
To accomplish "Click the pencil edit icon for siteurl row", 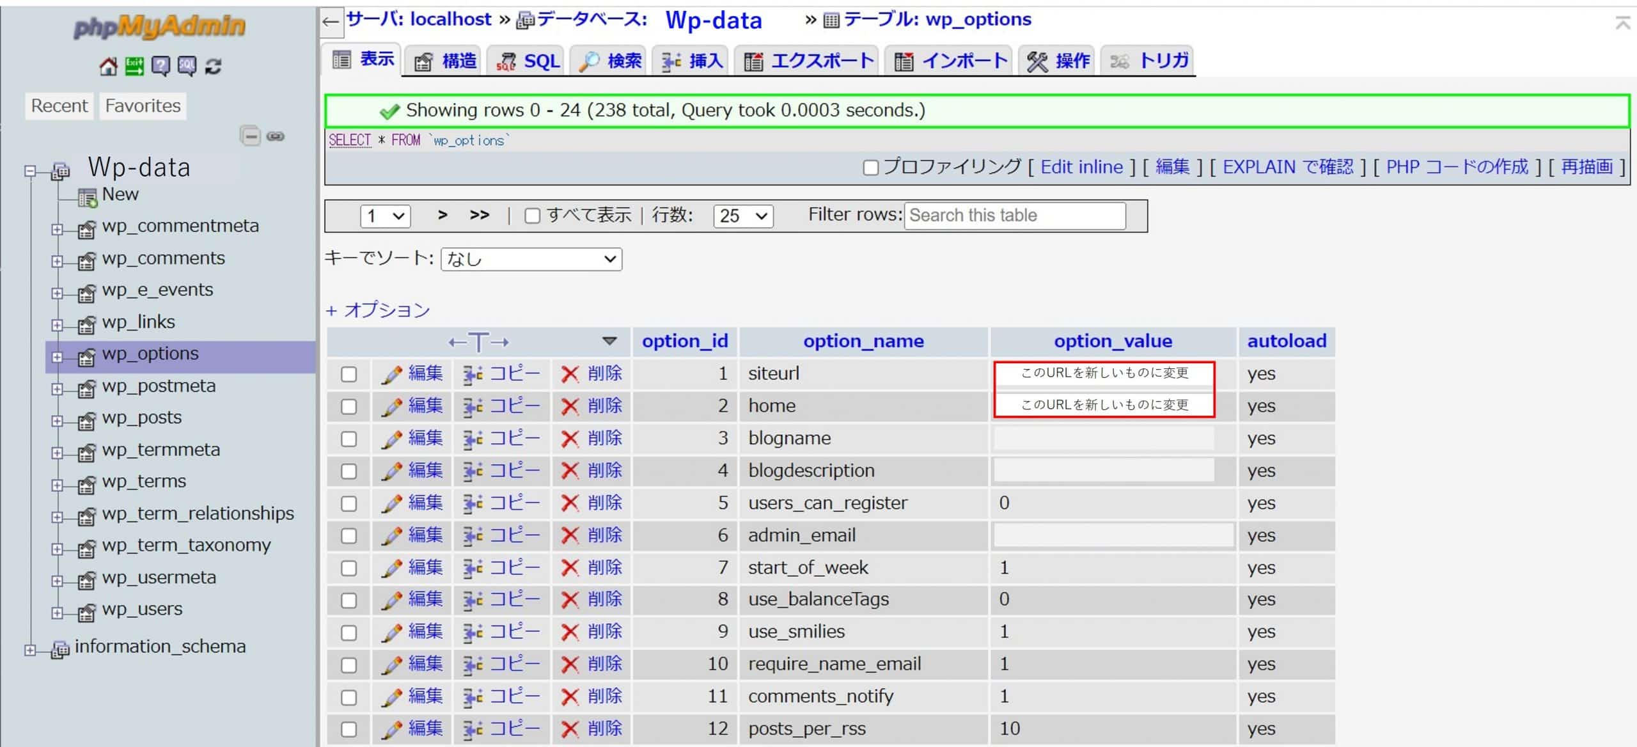I will coord(391,374).
